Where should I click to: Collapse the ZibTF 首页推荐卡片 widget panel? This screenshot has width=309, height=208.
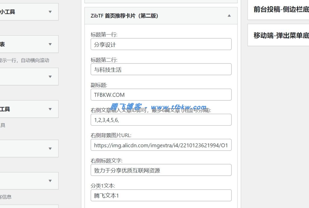(229, 16)
